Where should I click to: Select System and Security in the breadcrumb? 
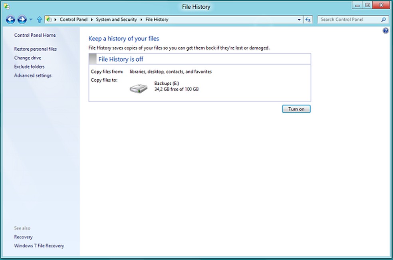click(116, 20)
